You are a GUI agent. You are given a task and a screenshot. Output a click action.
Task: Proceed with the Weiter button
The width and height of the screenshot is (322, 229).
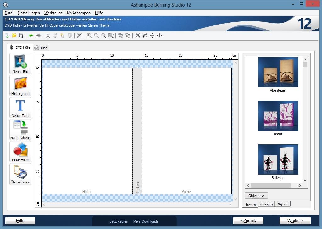[295, 221]
